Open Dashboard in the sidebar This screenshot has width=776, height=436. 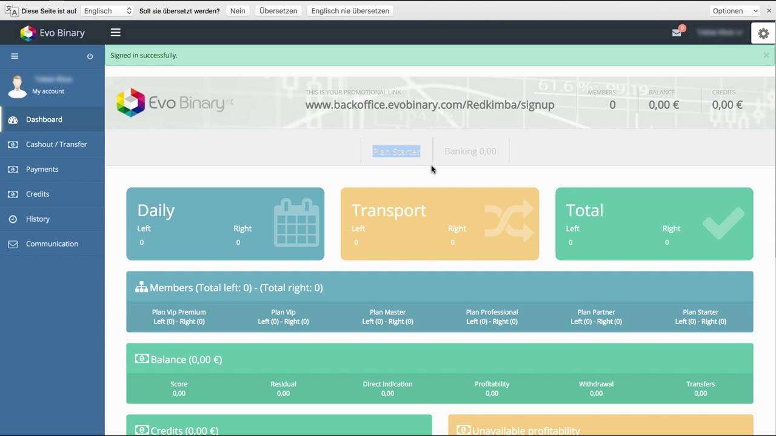tap(52, 119)
